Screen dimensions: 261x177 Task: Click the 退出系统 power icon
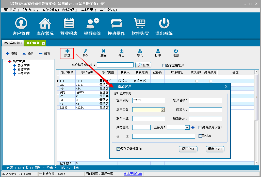164,24
